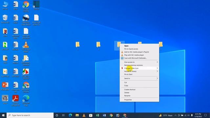Open the FSCapture - Shortcut icon
210x118 pixels.
(26, 73)
